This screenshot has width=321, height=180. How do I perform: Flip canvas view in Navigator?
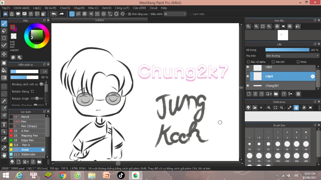point(298,26)
